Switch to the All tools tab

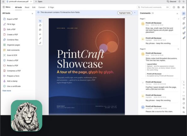pyautogui.click(x=18, y=7)
